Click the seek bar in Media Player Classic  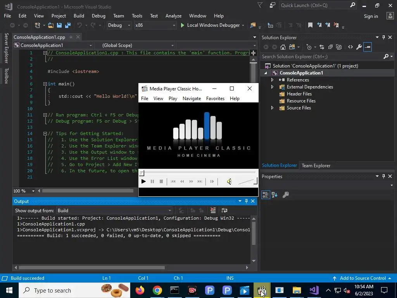(x=198, y=173)
